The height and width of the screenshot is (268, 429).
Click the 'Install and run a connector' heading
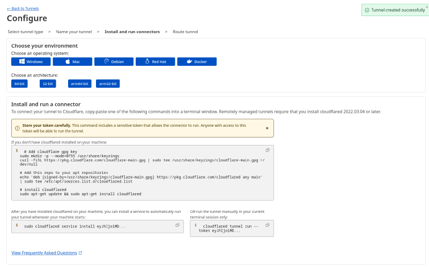(46, 104)
